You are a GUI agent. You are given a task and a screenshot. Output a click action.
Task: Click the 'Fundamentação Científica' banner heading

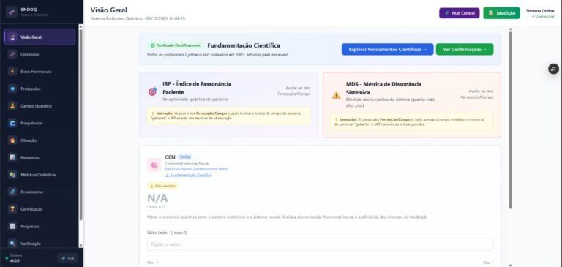pos(244,45)
